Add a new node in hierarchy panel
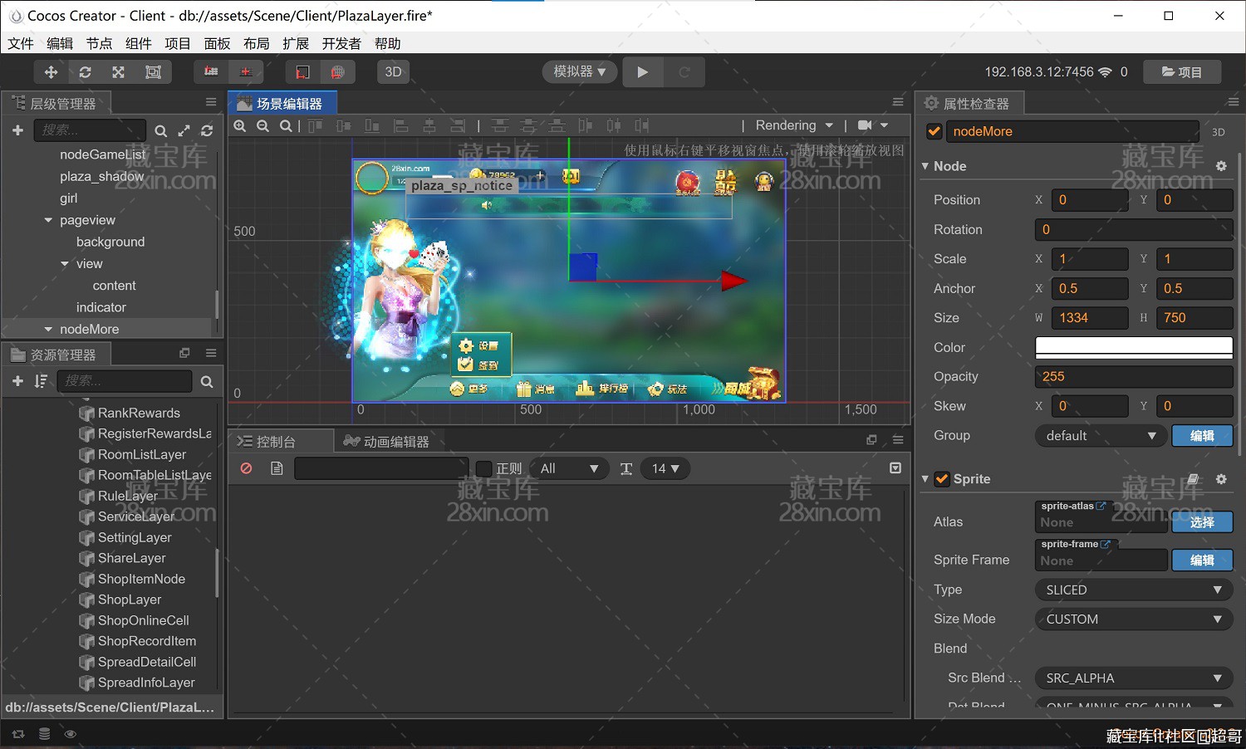Image resolution: width=1246 pixels, height=749 pixels. pos(17,130)
